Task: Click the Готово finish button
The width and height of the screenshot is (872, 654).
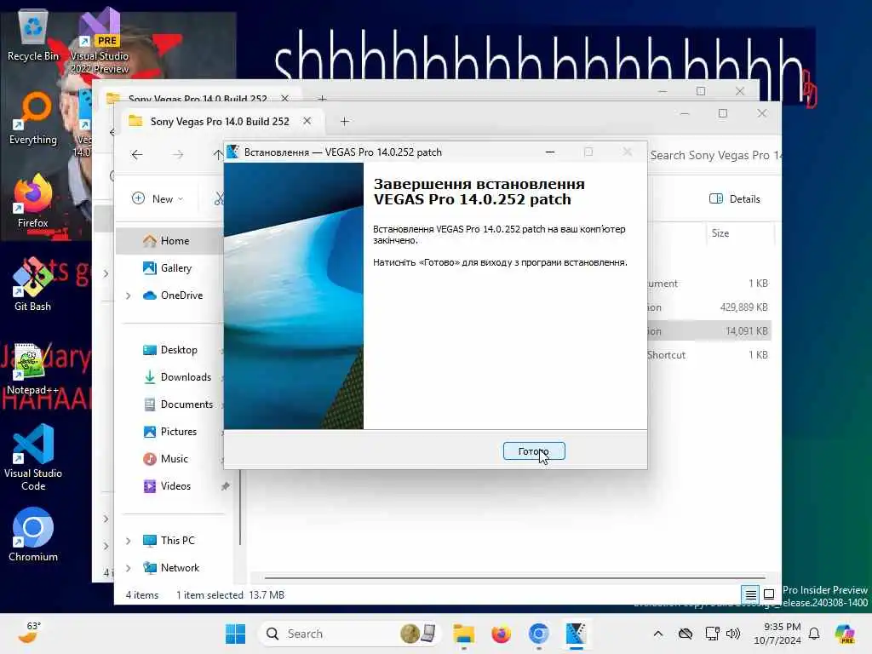Action: coord(534,451)
